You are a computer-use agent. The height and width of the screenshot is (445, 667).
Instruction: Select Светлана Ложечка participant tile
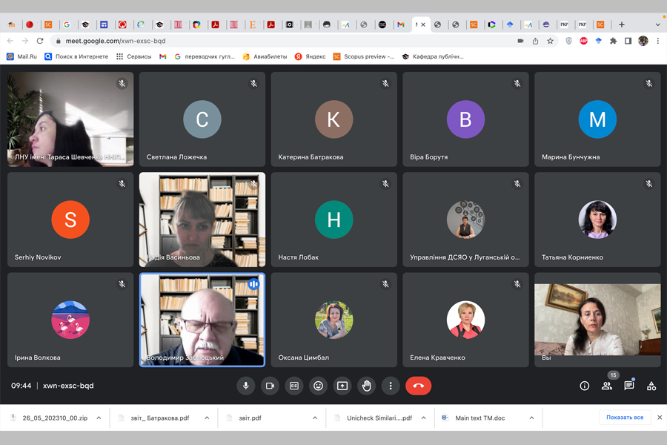pos(202,119)
